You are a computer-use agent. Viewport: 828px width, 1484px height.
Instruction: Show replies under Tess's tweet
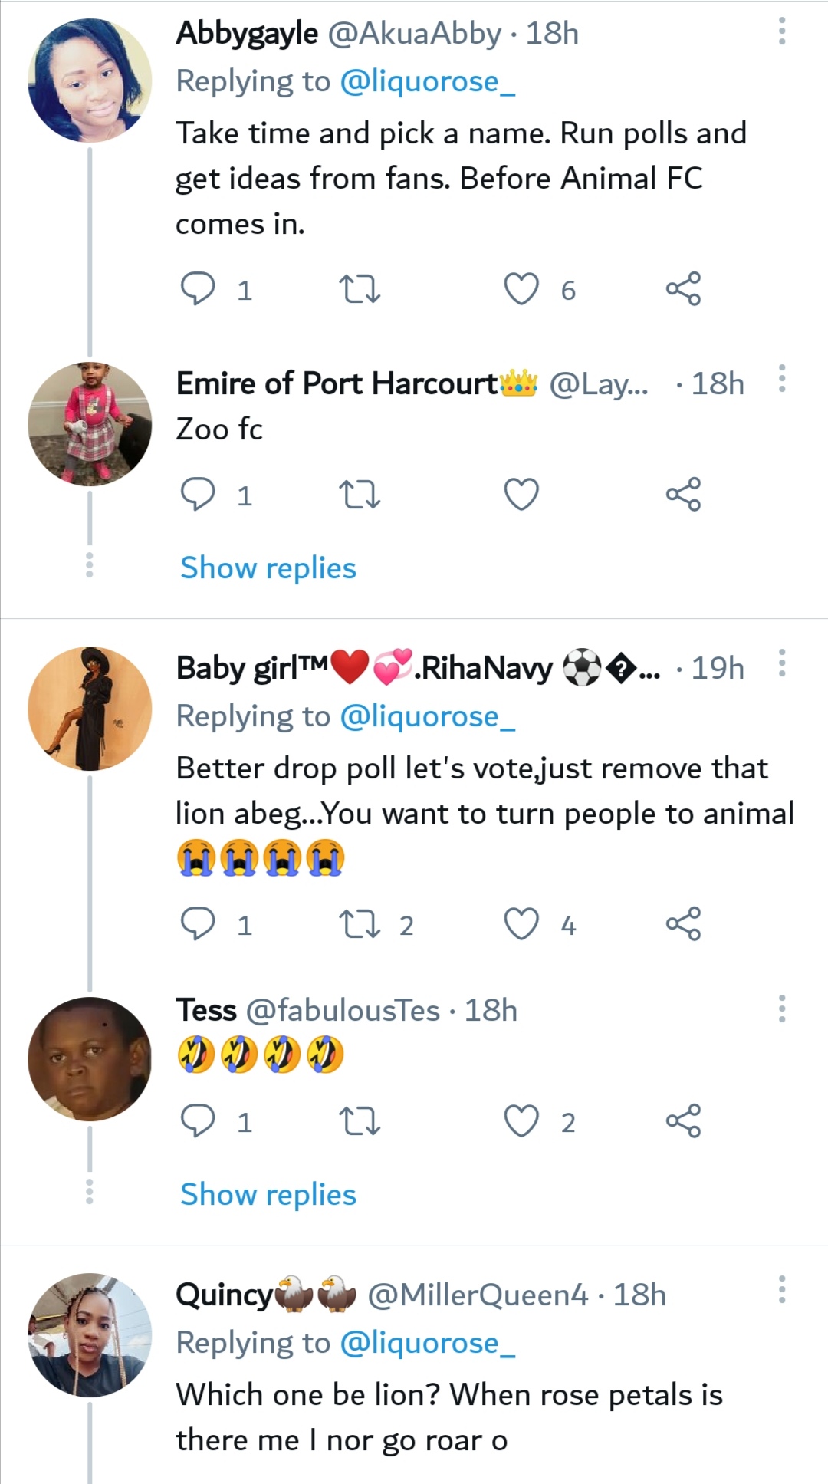click(268, 1195)
